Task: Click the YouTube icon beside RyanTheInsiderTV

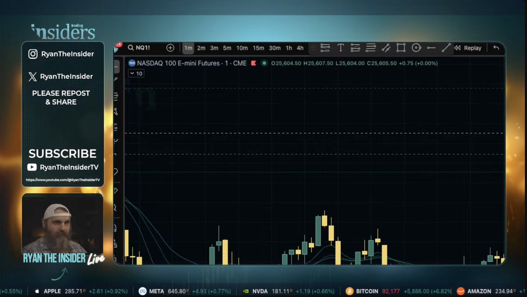Action: [32, 167]
